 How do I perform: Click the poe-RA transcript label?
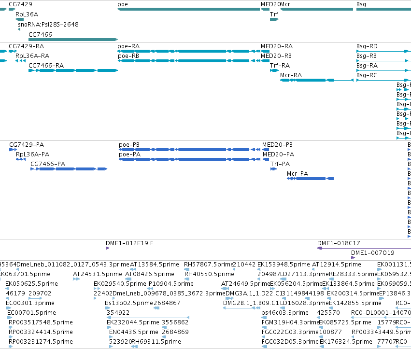pyautogui.click(x=128, y=46)
